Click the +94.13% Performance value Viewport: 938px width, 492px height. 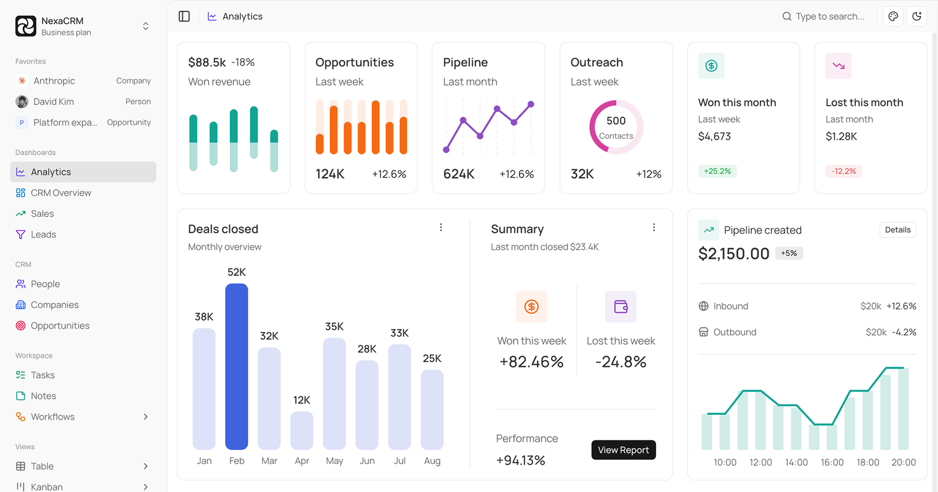(521, 460)
